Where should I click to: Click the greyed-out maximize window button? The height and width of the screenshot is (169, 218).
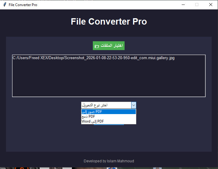click(197, 5)
